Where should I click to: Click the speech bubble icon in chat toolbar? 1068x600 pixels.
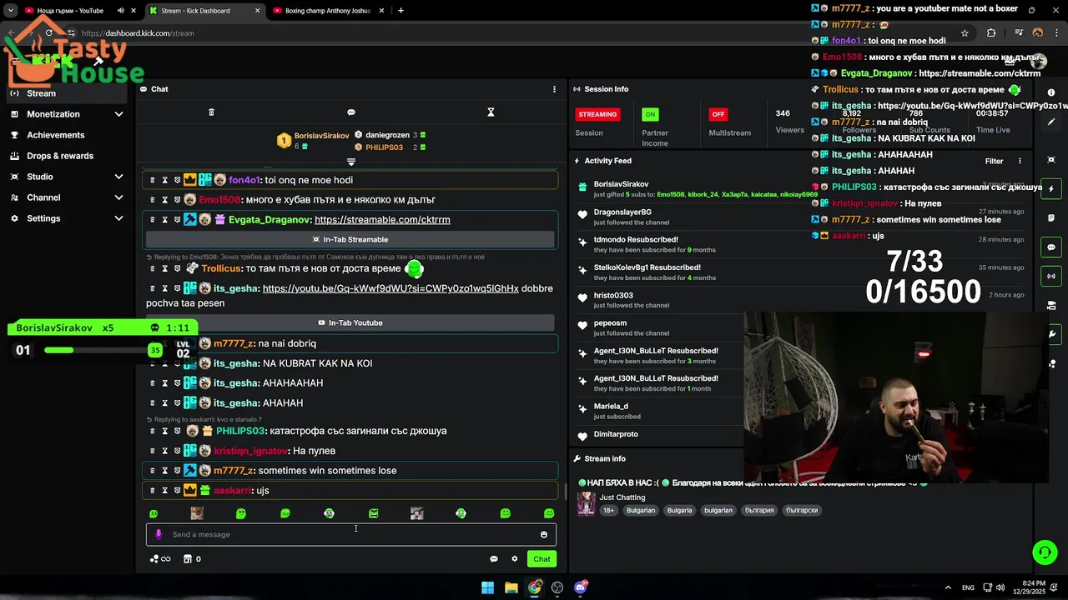tap(351, 112)
